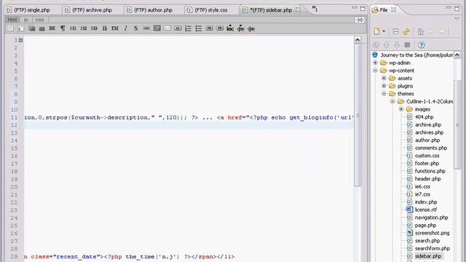Insert a BR line break tag
Viewport: 466px width, 262px height.
point(52,28)
